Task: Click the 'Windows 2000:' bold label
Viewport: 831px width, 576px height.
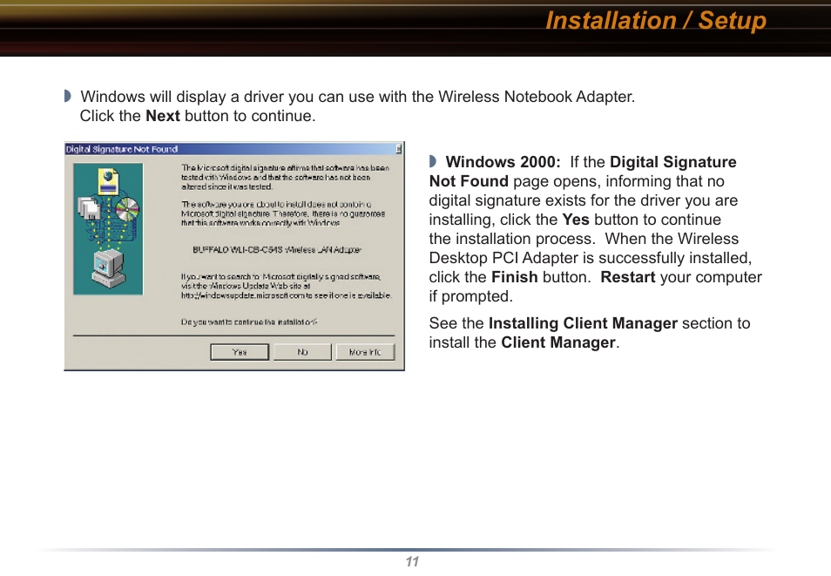Action: tap(503, 162)
